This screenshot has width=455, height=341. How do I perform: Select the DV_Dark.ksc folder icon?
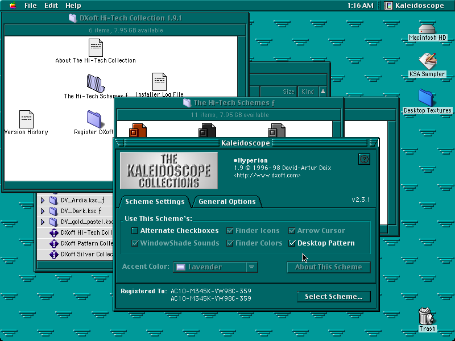pyautogui.click(x=53, y=211)
